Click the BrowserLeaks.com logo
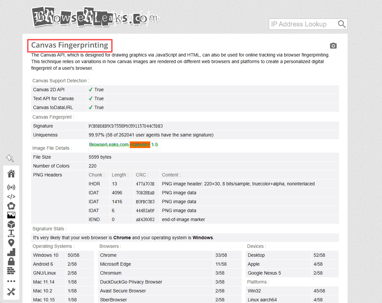This screenshot has width=382, height=303. pyautogui.click(x=95, y=17)
